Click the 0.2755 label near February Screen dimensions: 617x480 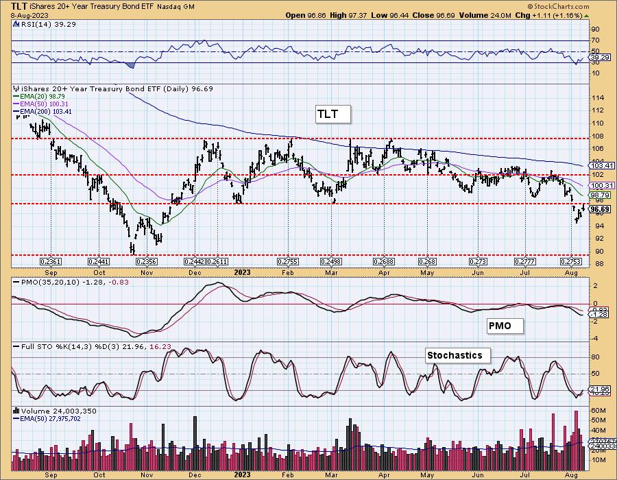click(288, 262)
